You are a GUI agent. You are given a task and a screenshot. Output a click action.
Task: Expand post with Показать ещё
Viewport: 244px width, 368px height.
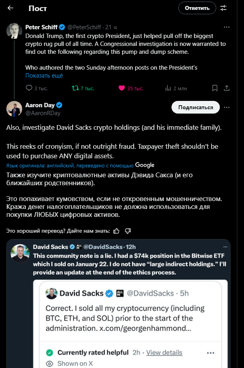click(44, 76)
